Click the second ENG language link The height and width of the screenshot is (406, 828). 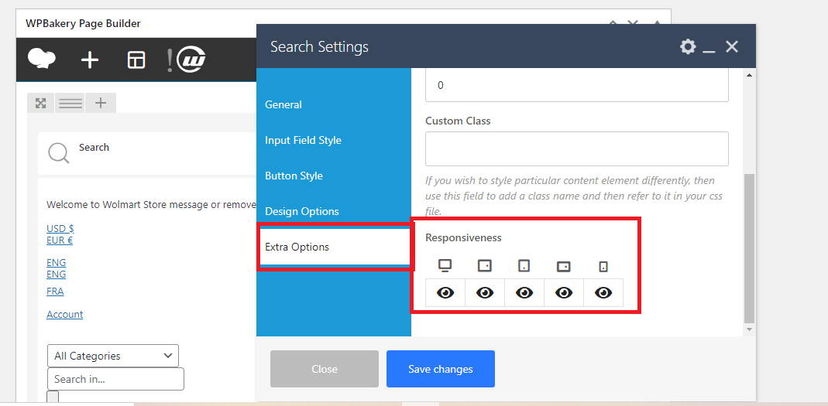pyautogui.click(x=56, y=275)
